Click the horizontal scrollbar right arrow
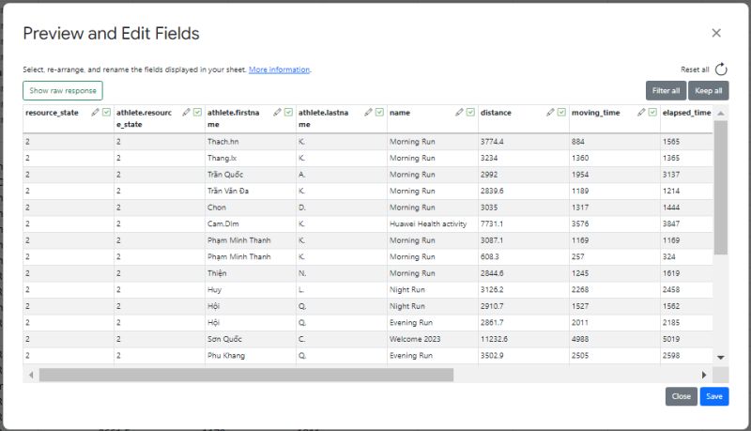The width and height of the screenshot is (751, 431). click(703, 375)
